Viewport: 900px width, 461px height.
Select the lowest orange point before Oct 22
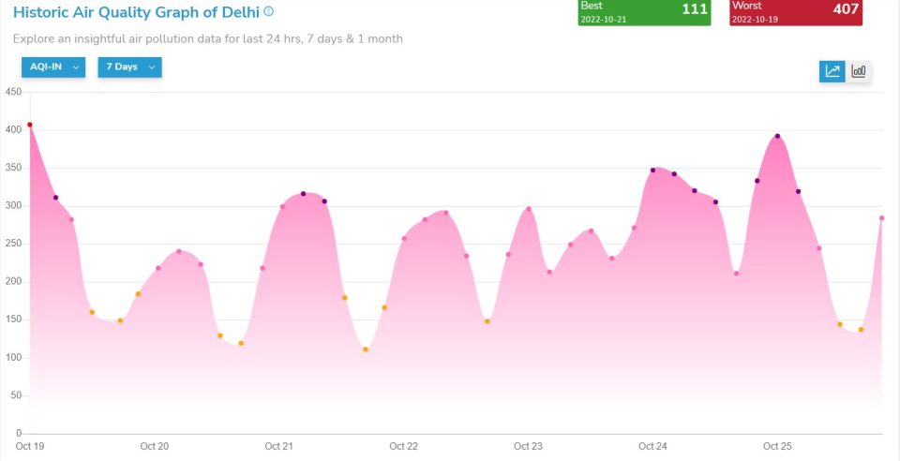tap(366, 349)
